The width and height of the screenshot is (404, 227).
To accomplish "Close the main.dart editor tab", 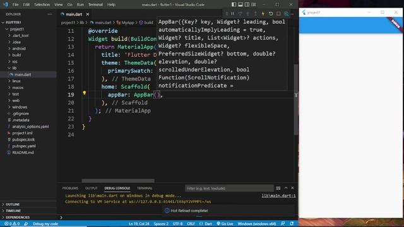I will pos(88,14).
